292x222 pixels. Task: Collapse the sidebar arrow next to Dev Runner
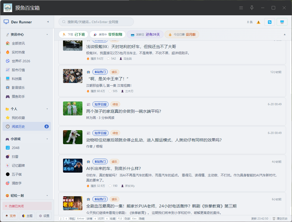tap(48, 22)
